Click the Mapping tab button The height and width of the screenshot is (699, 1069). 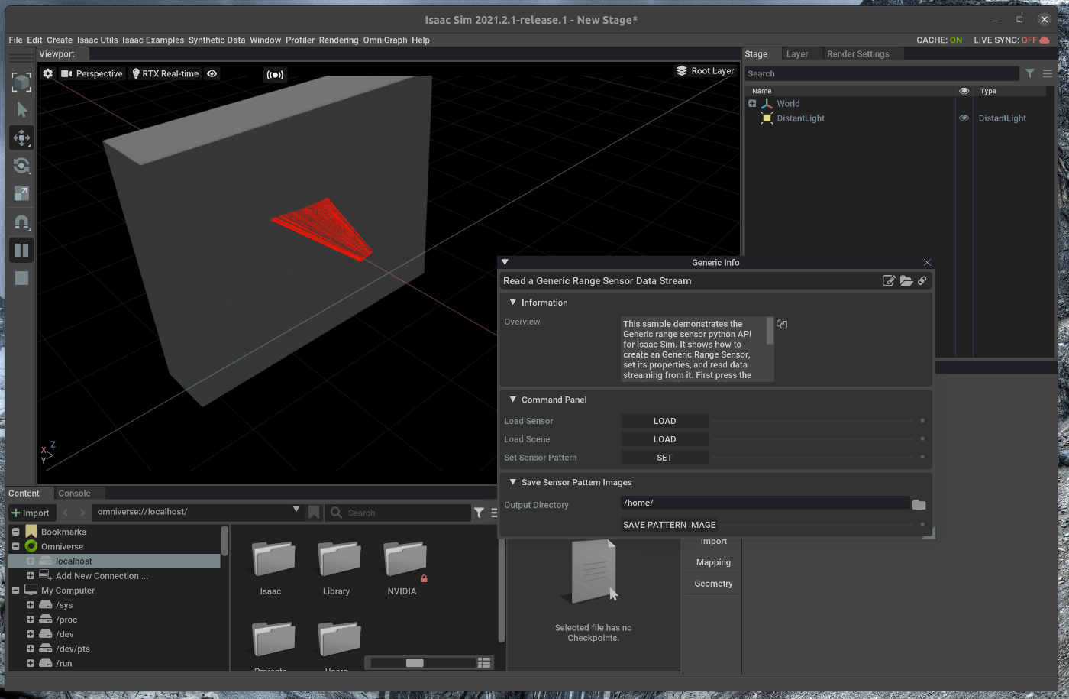point(713,562)
